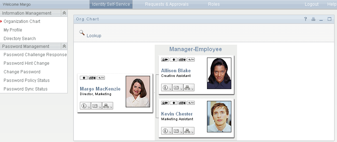Open Org Chart help question mark icon
The width and height of the screenshot is (337, 142).
coord(305,19)
